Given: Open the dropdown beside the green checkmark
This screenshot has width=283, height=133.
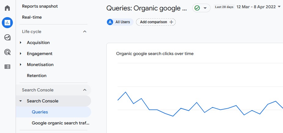Looking at the screenshot, I should point(205,8).
